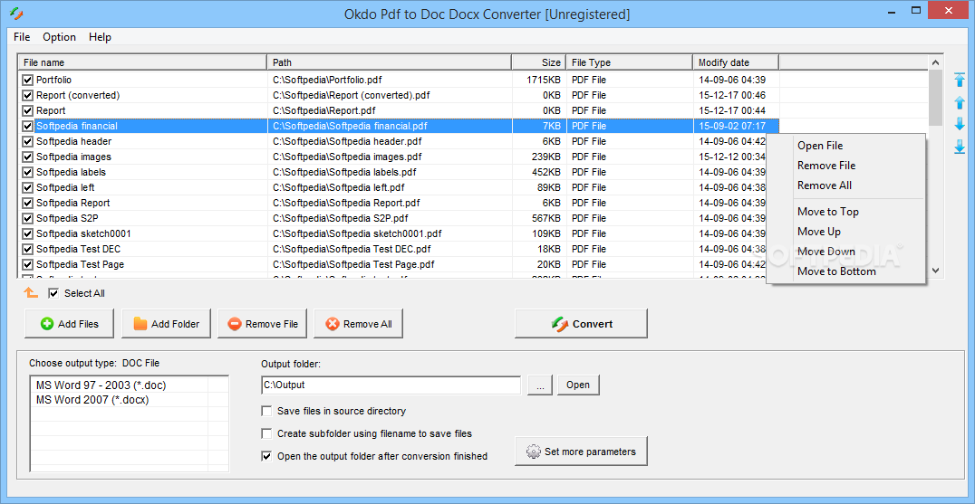Screen dimensions: 975x504
Task: Toggle the Softpedia header checkbox
Action: (x=27, y=141)
